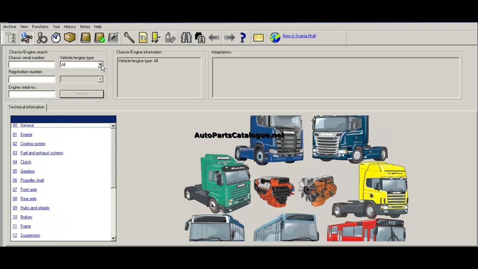Open the cardboard box parts icon
The image size is (478, 269).
(x=70, y=37)
